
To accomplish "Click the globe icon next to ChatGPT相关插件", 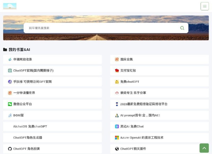I will pos(117,149).
